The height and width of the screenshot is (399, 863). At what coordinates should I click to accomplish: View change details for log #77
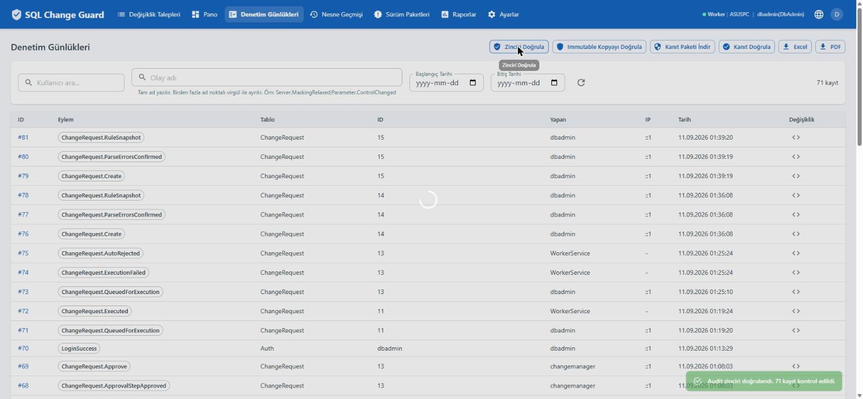pos(796,214)
